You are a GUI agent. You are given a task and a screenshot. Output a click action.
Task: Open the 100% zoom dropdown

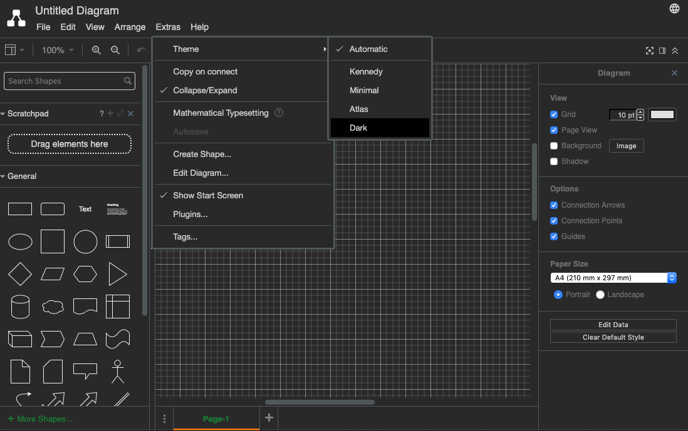(58, 51)
